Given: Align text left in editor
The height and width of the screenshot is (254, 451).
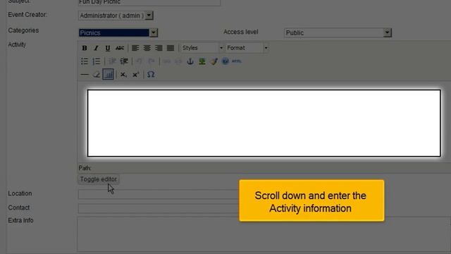Looking at the screenshot, I should pos(135,48).
